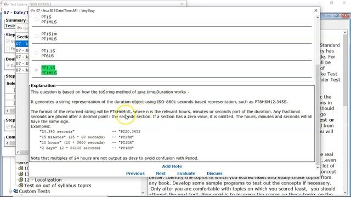Restore the inner MDI child window

click(x=337, y=16)
